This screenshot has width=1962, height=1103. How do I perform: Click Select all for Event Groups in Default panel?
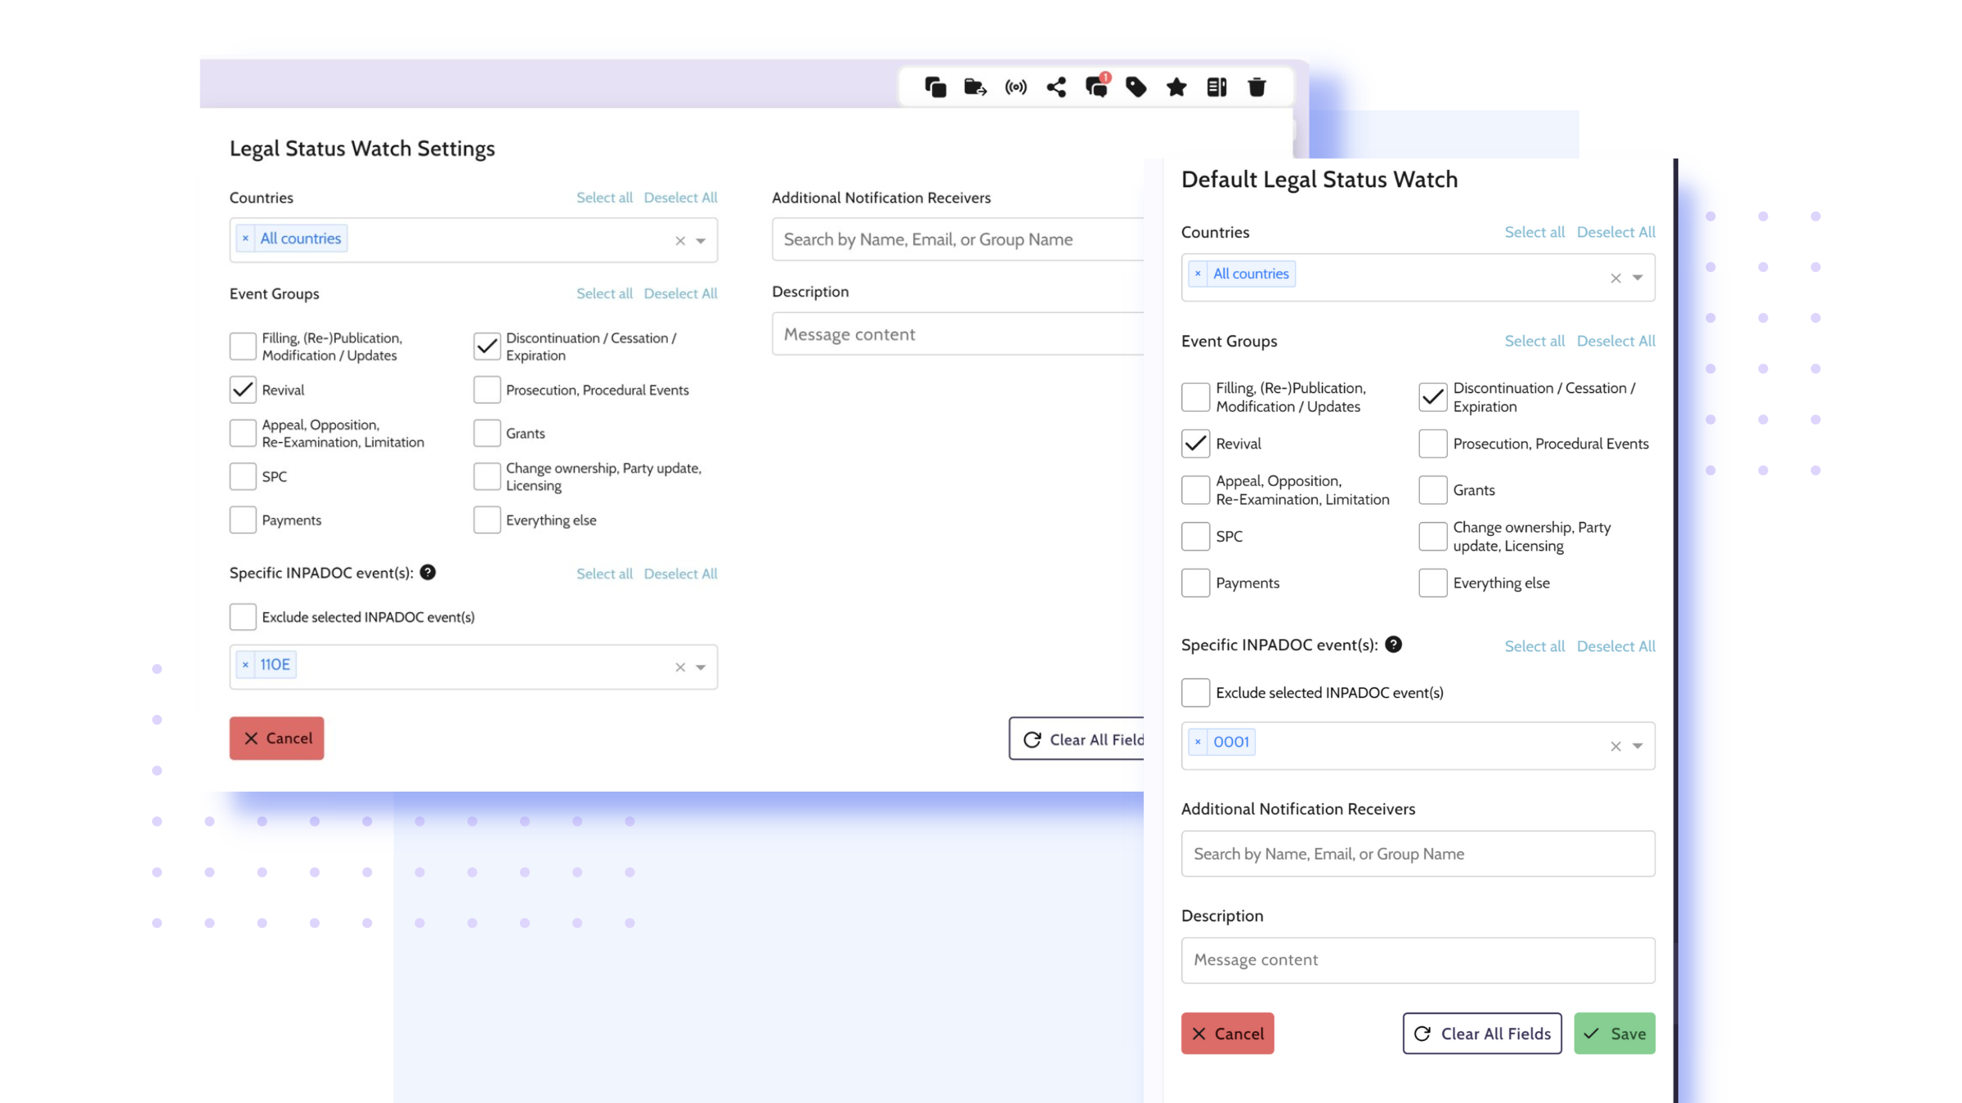[1534, 341]
